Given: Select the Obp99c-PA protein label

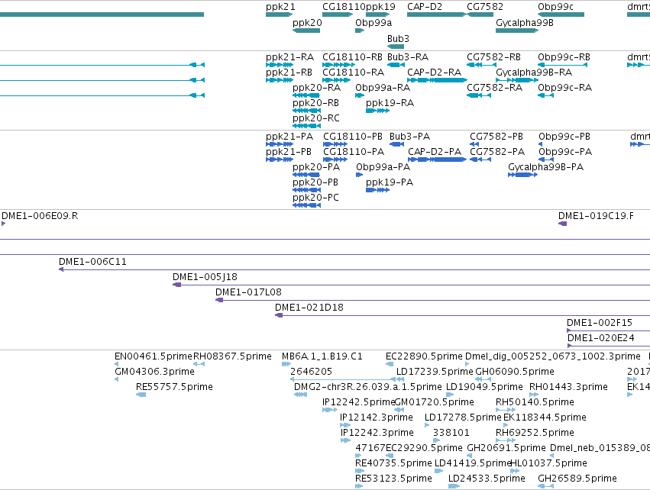Looking at the screenshot, I should (x=565, y=152).
